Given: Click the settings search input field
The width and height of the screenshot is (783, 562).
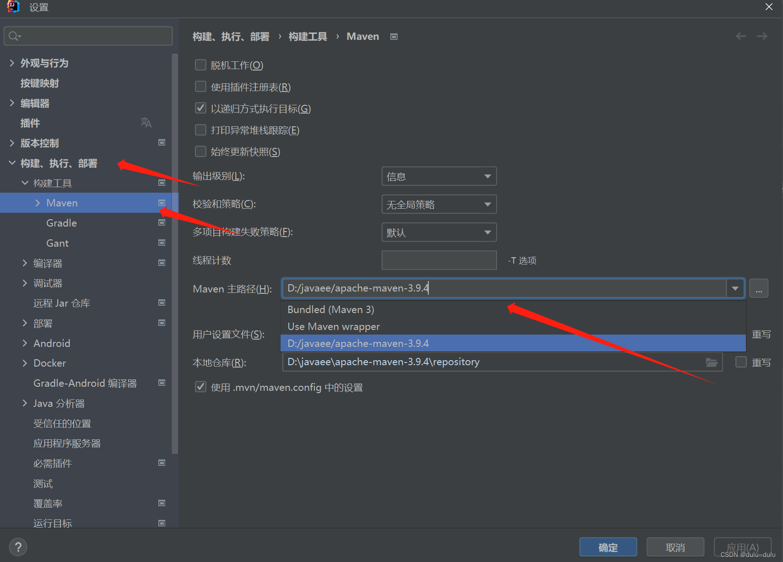Looking at the screenshot, I should pos(88,36).
